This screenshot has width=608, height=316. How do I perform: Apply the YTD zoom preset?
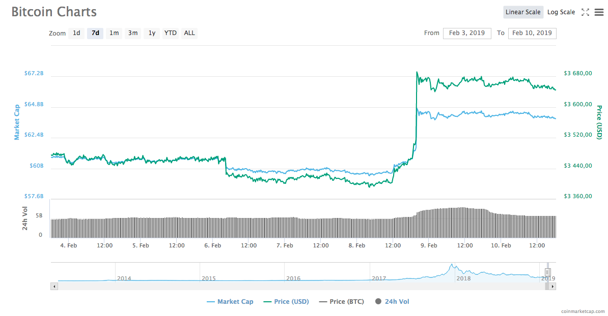pos(170,33)
